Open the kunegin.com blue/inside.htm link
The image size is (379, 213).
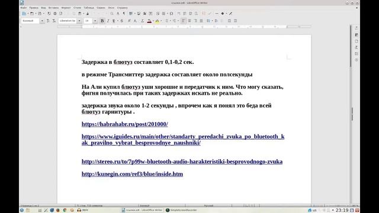click(132, 174)
